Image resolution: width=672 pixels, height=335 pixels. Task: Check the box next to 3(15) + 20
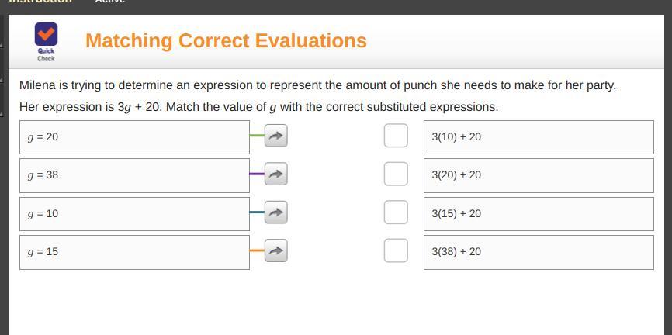point(396,212)
